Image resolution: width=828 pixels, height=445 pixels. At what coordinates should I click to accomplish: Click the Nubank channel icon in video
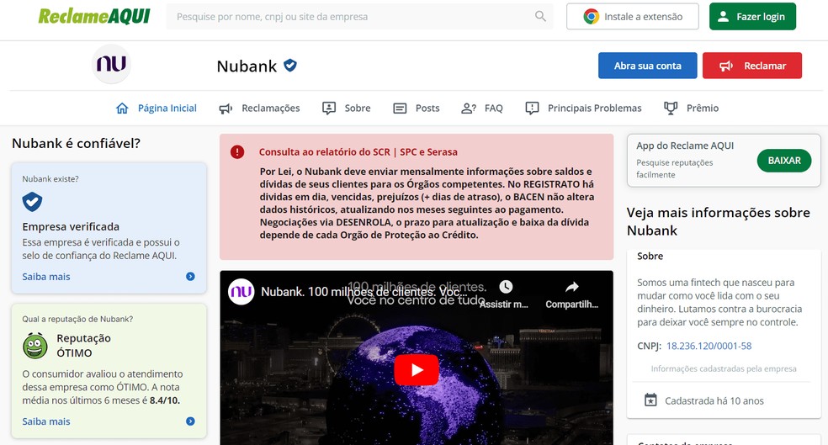[241, 291]
